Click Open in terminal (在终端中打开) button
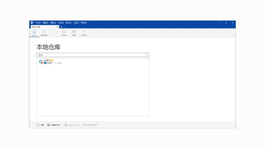 coord(90,125)
